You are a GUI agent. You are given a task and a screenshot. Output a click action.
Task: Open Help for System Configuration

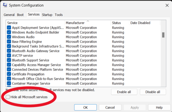[159, 107]
